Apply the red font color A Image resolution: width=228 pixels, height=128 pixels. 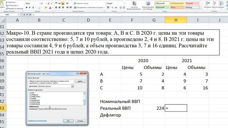[x=50, y=7]
